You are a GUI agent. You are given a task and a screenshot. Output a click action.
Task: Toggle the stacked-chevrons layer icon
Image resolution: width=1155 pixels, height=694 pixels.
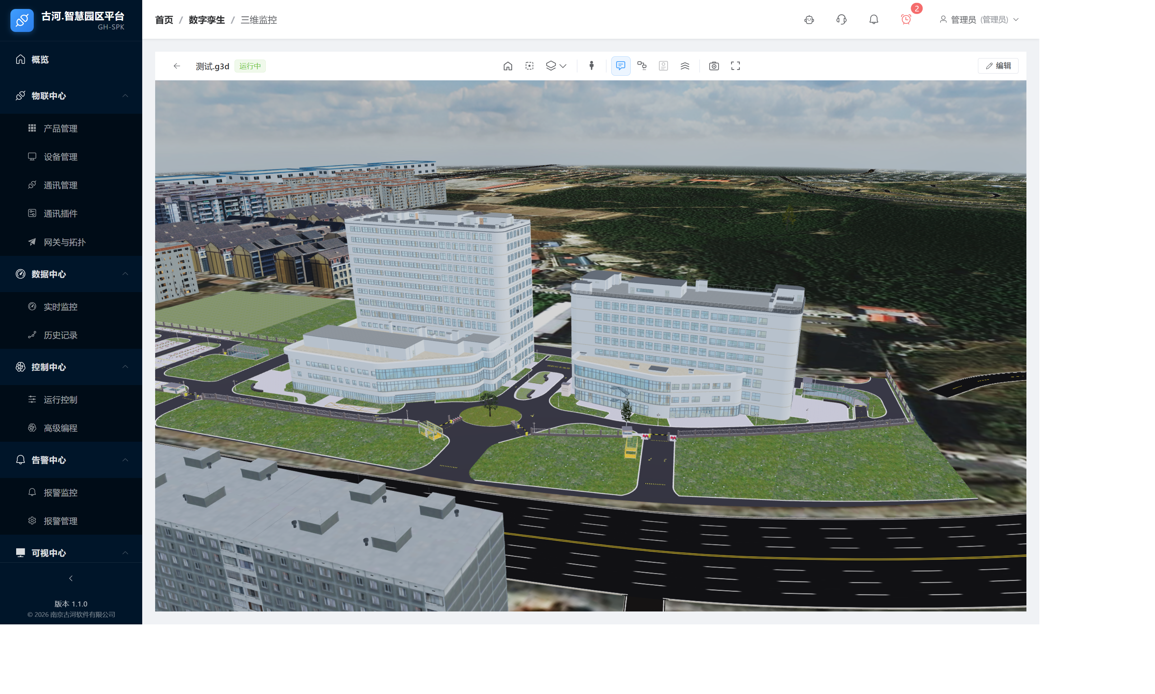685,66
